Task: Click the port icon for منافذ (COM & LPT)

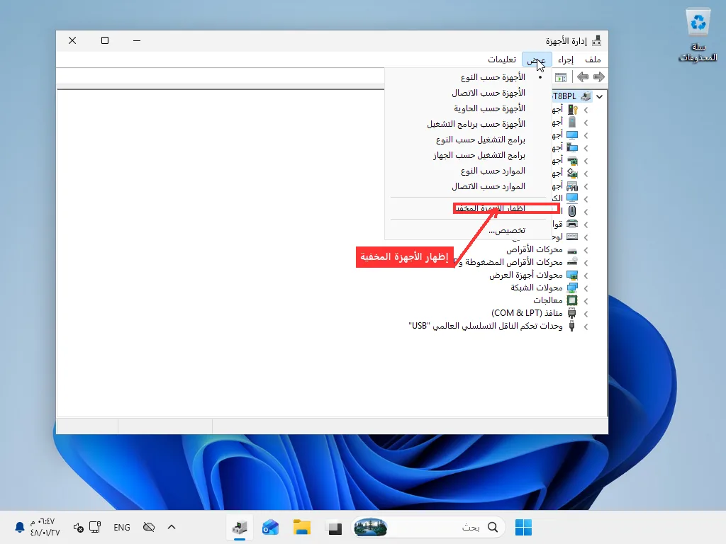Action: [572, 313]
